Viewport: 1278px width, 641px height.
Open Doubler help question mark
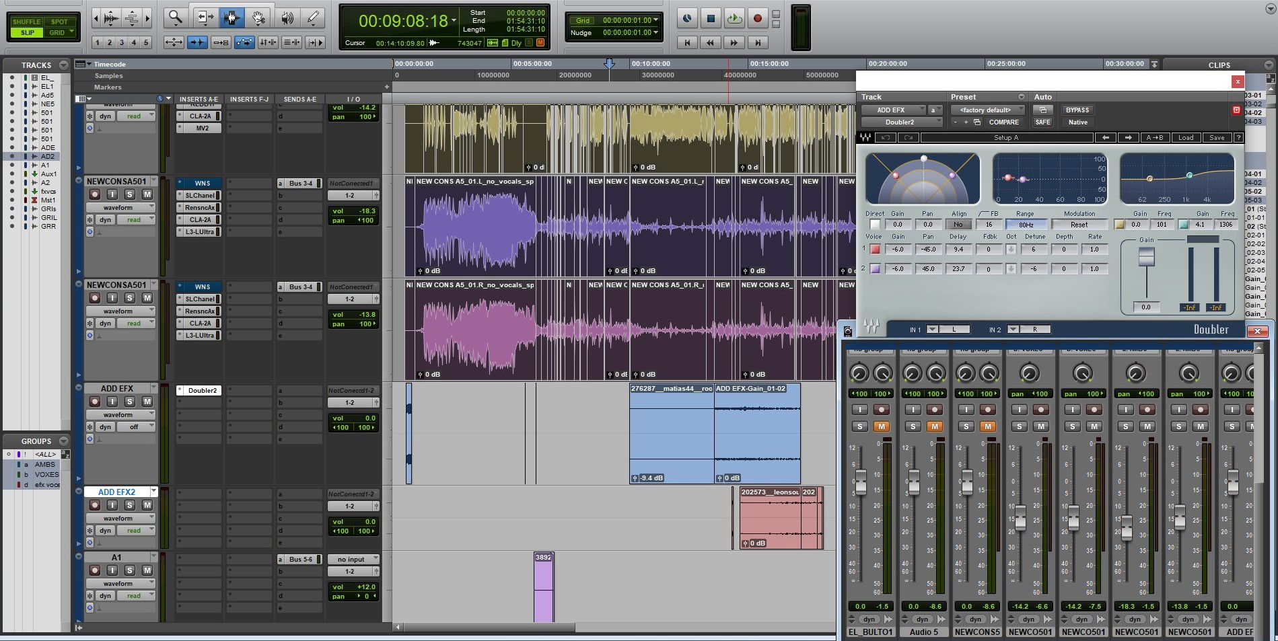[1238, 137]
